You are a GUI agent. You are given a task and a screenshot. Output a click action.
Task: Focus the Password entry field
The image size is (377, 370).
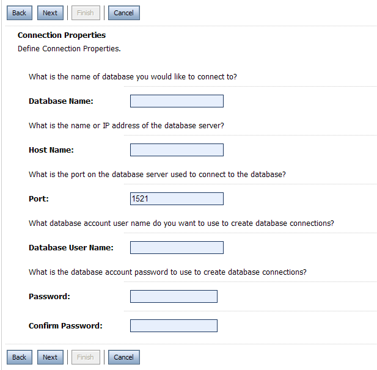(174, 297)
